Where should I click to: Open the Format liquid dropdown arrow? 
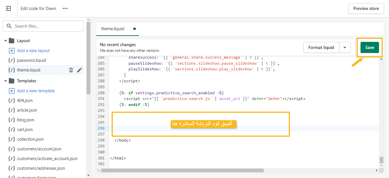click(x=345, y=48)
